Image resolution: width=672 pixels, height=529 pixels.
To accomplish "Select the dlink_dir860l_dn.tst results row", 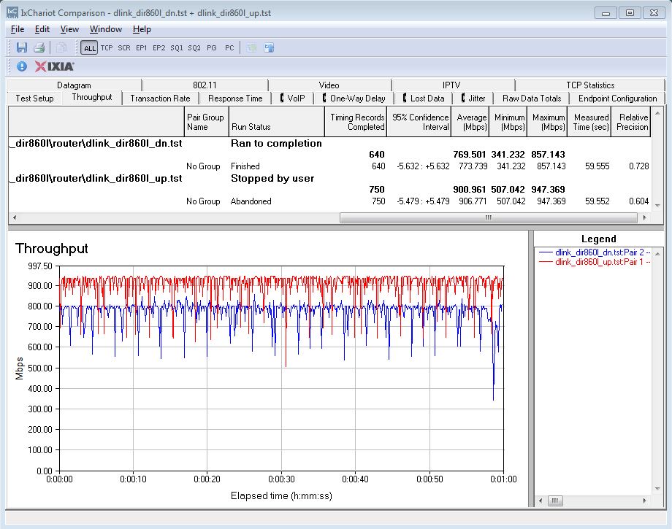I will (329, 144).
